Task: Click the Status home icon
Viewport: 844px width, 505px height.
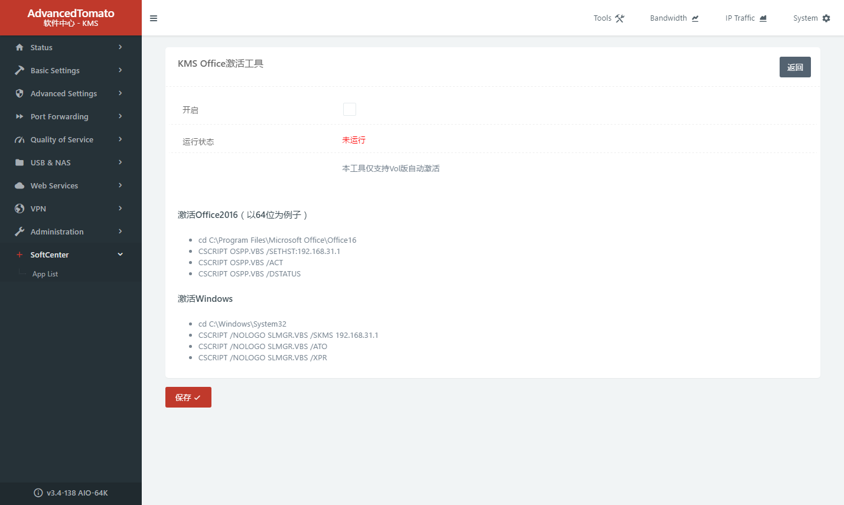Action: click(19, 47)
